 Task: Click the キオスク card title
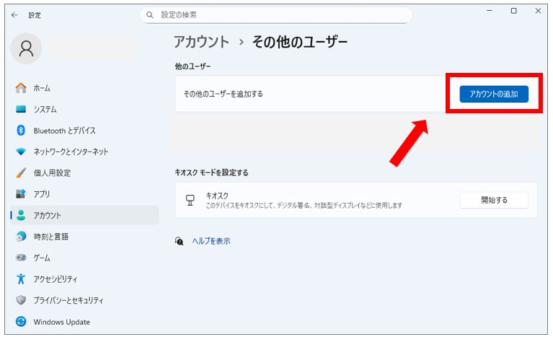tap(217, 196)
